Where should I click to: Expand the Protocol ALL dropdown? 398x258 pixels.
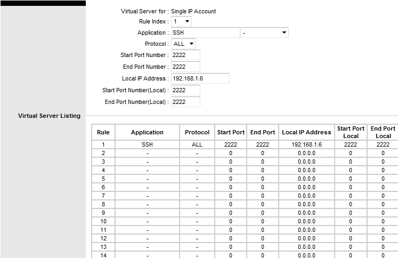[183, 44]
